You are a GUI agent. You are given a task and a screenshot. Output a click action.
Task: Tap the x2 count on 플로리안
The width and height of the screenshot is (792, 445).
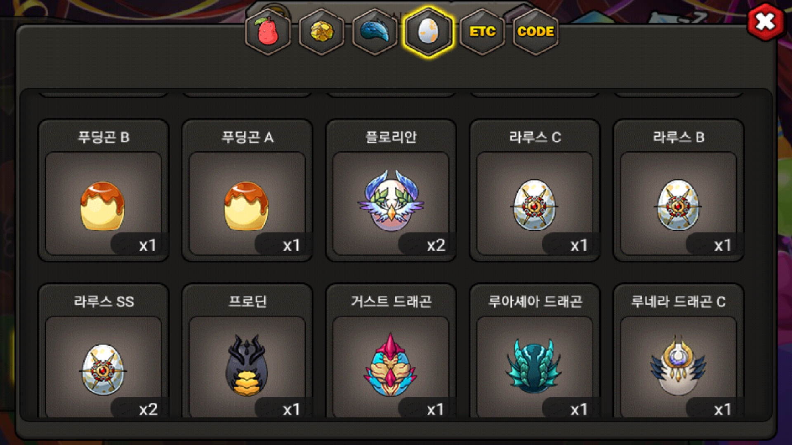436,246
